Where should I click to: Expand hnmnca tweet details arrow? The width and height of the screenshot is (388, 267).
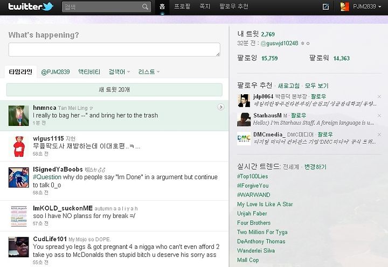(220, 107)
